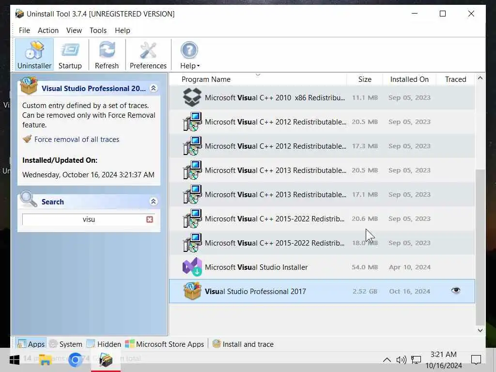This screenshot has width=496, height=372.
Task: Click icon of the 17.1 MB Visual C++ 2013 entry
Action: point(192,195)
